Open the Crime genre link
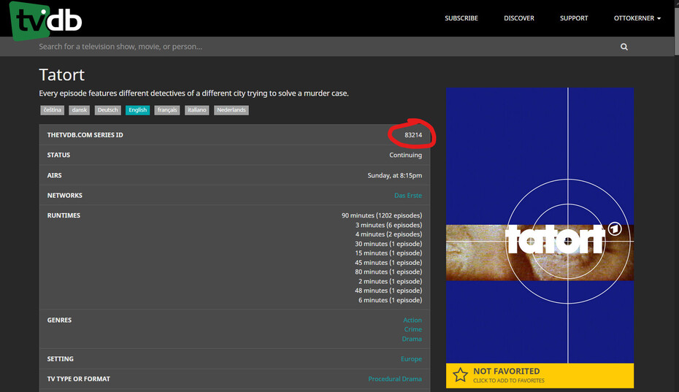679x392 pixels. click(413, 329)
